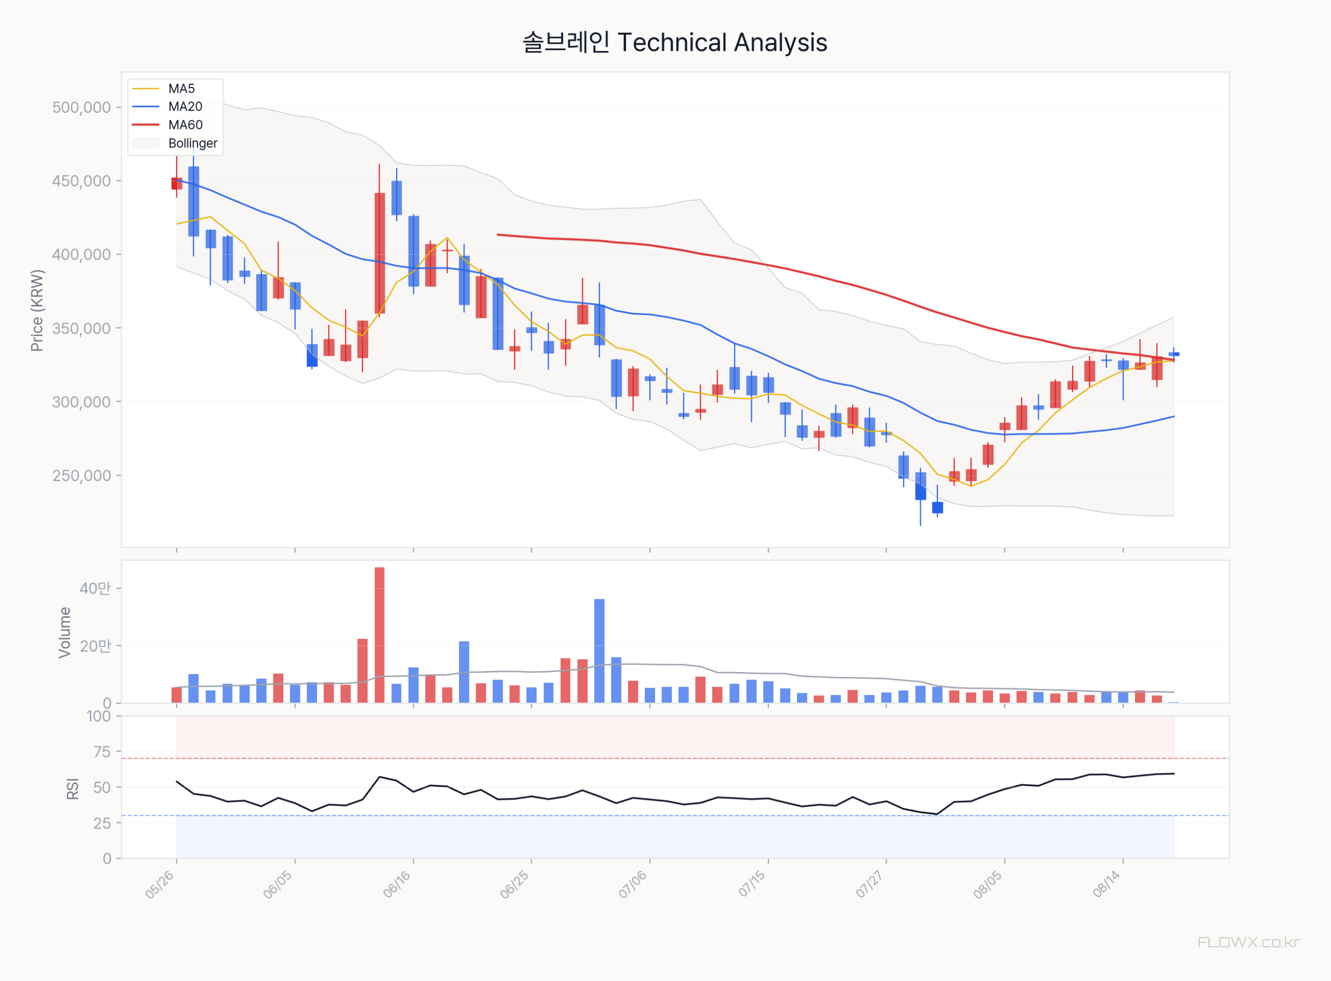The width and height of the screenshot is (1331, 981).
Task: Pick the Bollinger shaded patch in legend
Action: (x=146, y=143)
